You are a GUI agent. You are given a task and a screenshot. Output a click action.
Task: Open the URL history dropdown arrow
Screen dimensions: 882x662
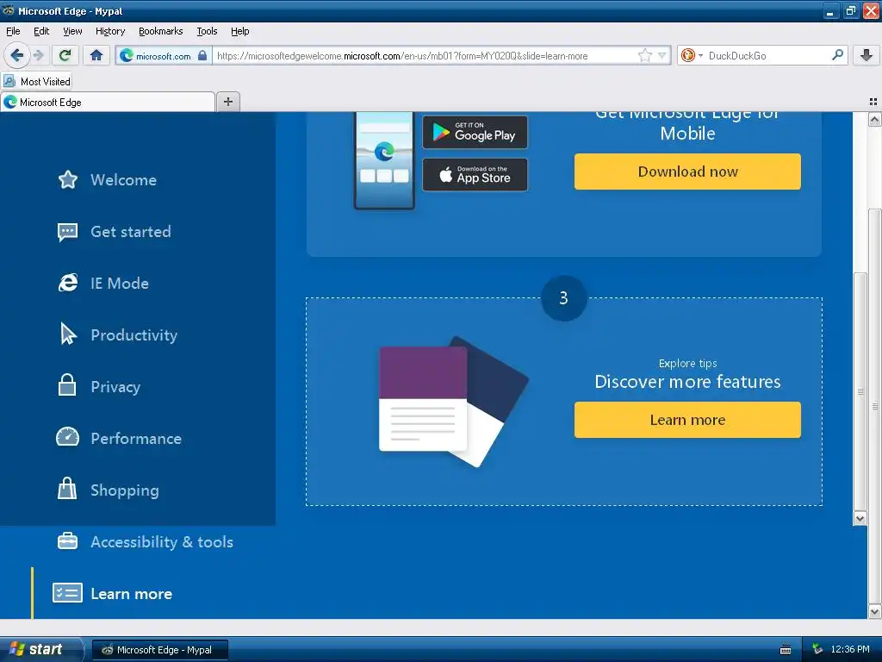[662, 55]
